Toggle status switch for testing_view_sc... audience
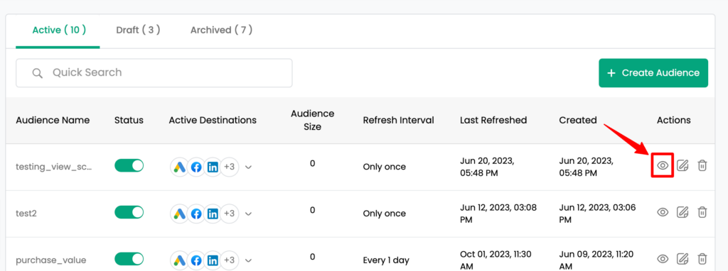Viewport: 728px width, 271px height. [x=129, y=166]
